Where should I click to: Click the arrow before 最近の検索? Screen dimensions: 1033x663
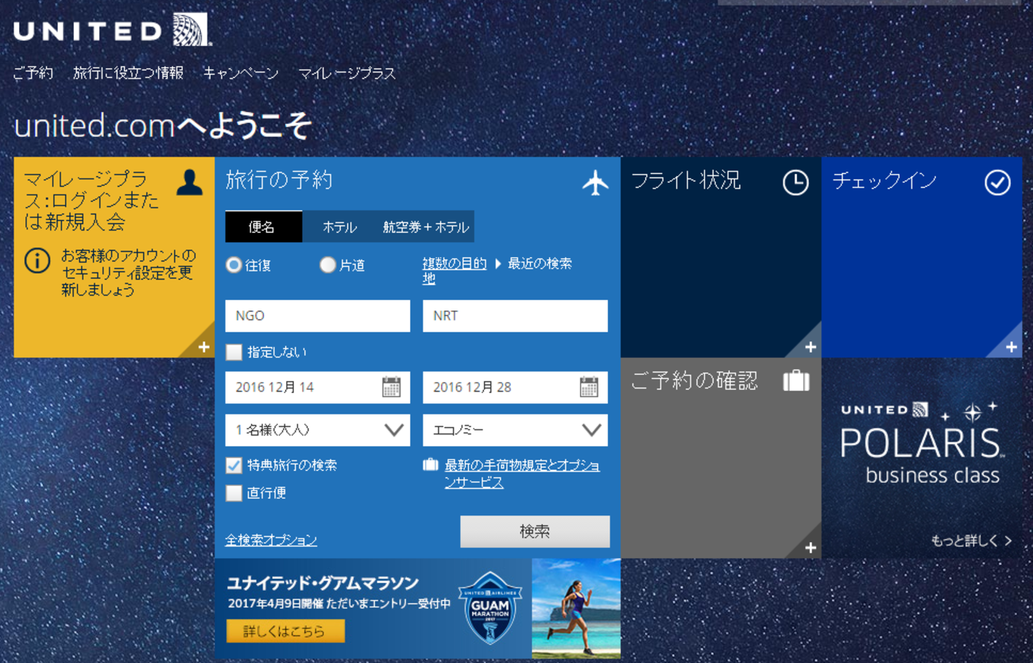pos(498,264)
